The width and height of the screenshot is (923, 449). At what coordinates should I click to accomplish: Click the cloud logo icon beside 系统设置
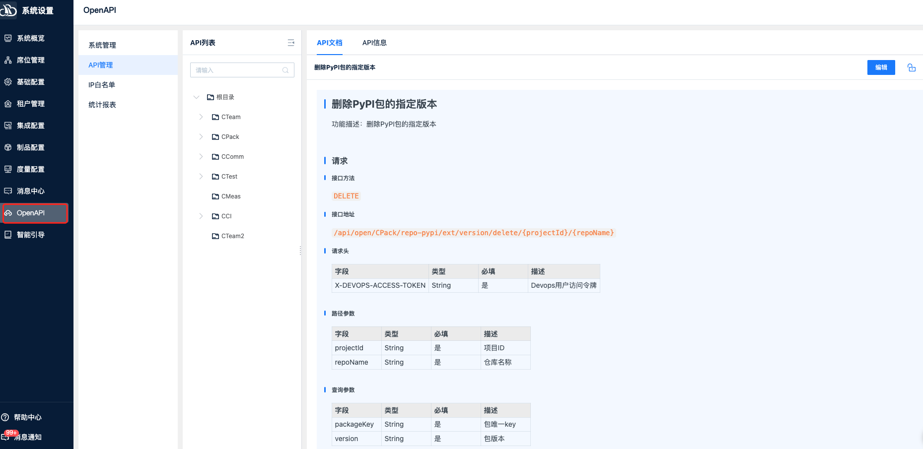(x=8, y=10)
